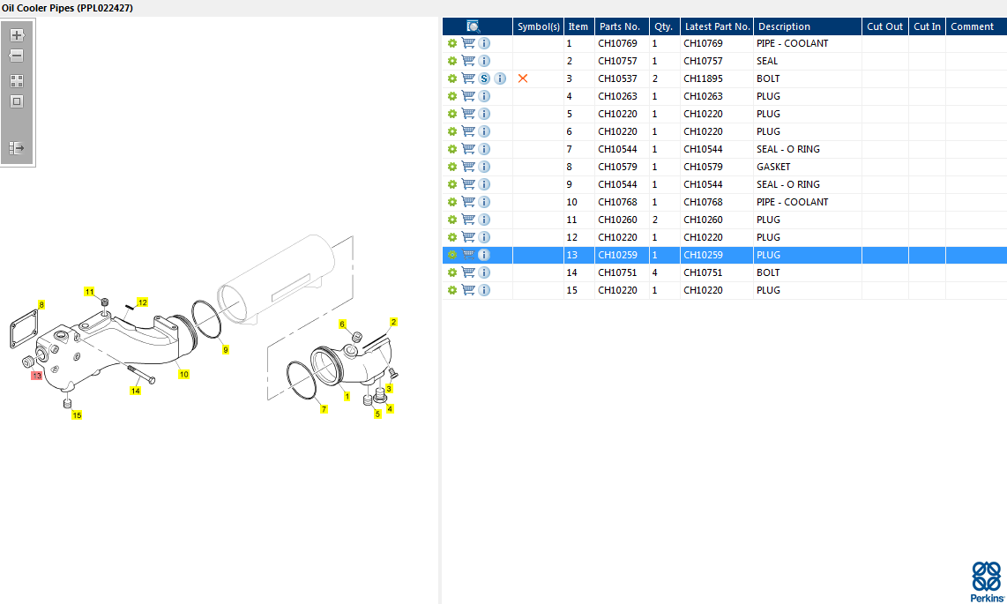The image size is (1007, 604).
Task: Click the Symbol(s) column header
Action: (538, 26)
